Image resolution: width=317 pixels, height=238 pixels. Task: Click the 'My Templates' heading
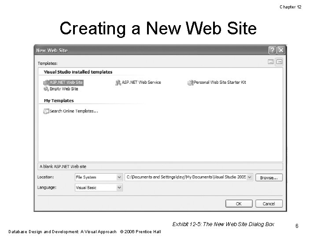pos(59,100)
